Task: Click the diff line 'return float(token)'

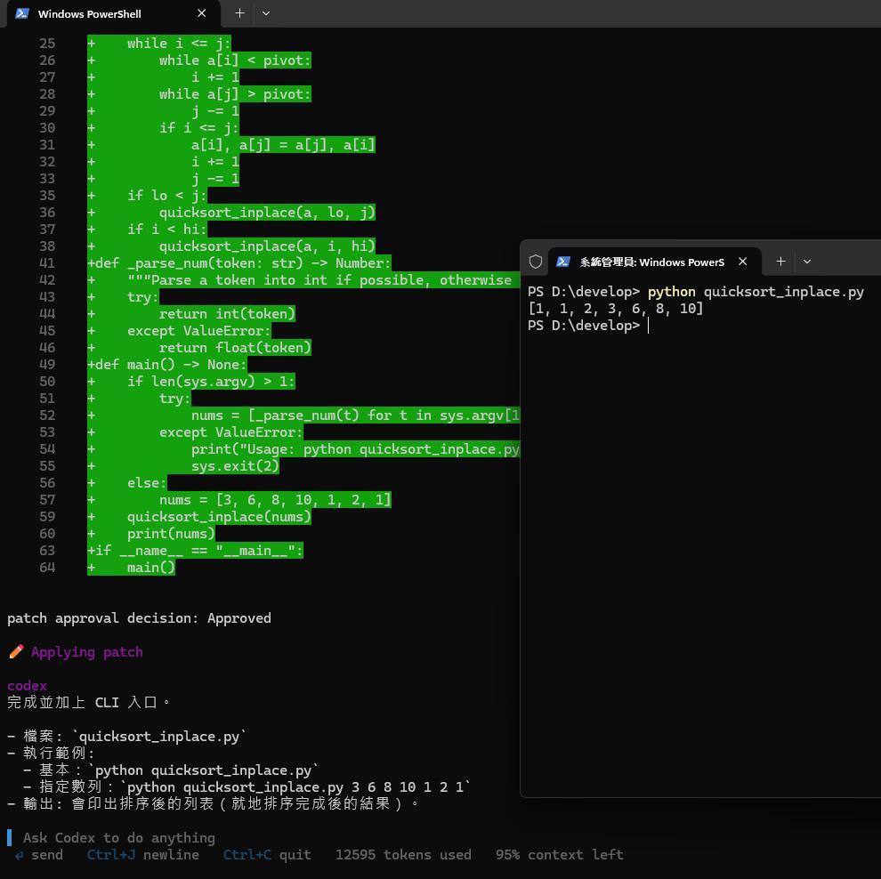Action: tap(235, 348)
